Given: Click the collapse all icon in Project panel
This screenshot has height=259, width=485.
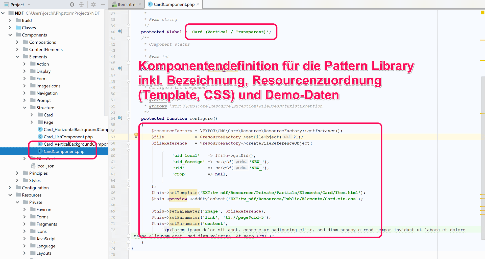Looking at the screenshot, I should [x=81, y=4].
